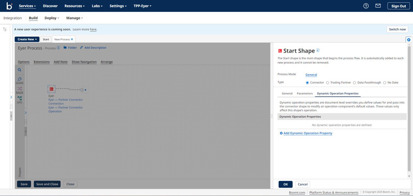Open the General tab in Start Shape panel

click(x=287, y=93)
